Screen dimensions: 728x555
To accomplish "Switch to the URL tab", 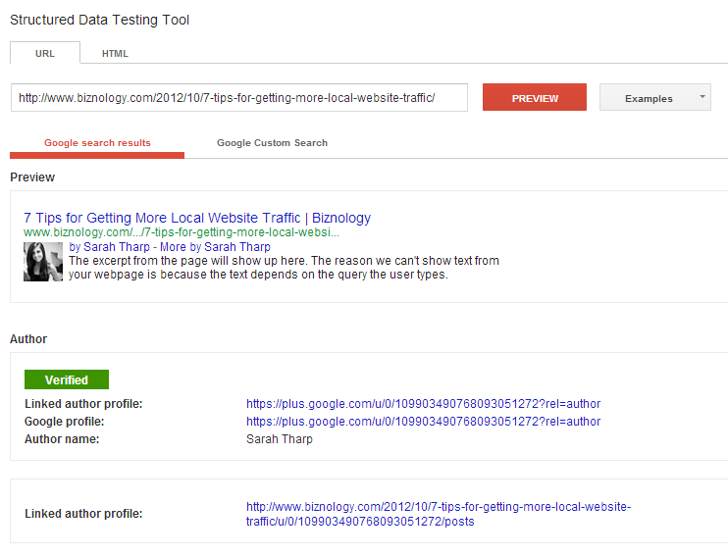I will click(x=45, y=53).
